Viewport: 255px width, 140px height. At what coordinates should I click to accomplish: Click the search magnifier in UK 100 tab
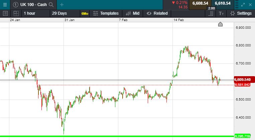51,4
